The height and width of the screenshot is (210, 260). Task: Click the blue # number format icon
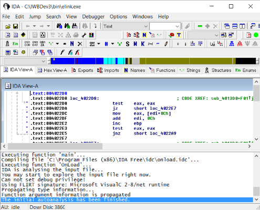coord(106,44)
